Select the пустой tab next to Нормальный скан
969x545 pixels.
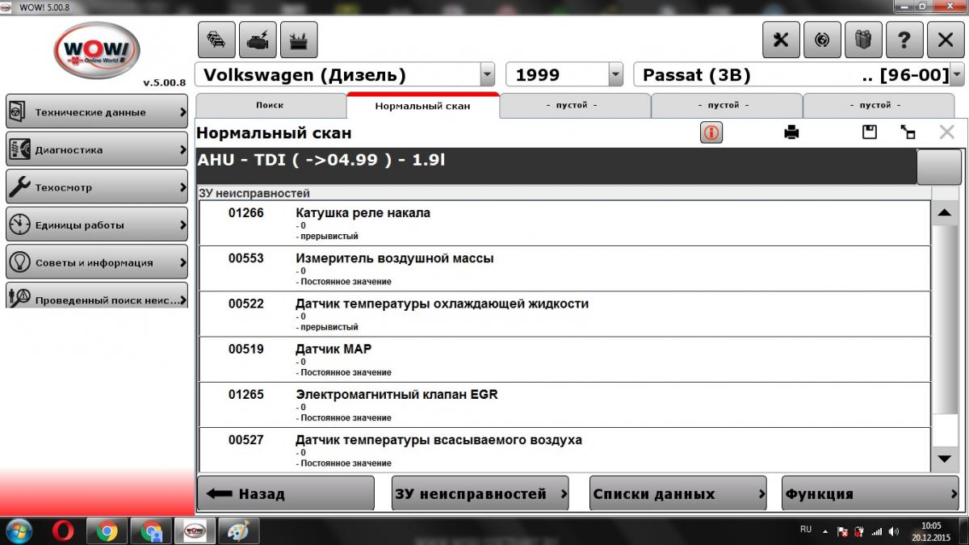pos(575,105)
